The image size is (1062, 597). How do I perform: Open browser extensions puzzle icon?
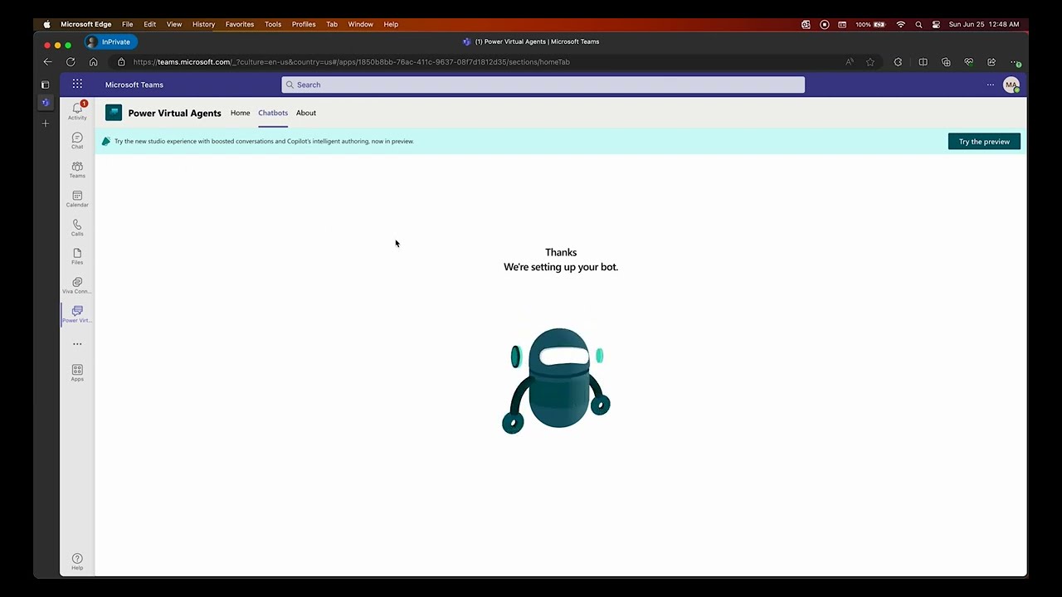(x=898, y=61)
